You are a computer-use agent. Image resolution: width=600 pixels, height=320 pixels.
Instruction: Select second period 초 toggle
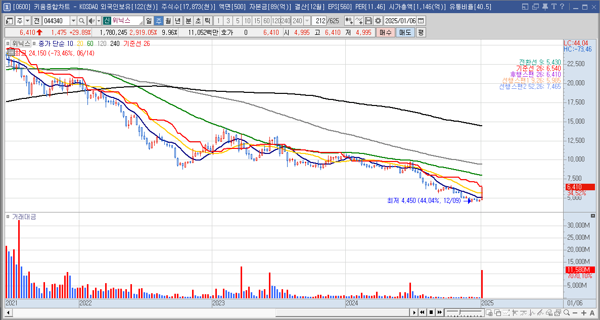198,21
